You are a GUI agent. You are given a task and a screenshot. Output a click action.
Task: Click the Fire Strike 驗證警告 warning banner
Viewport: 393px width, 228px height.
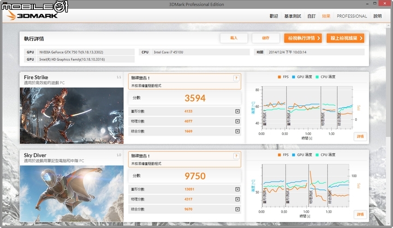pyautogui.click(x=184, y=81)
